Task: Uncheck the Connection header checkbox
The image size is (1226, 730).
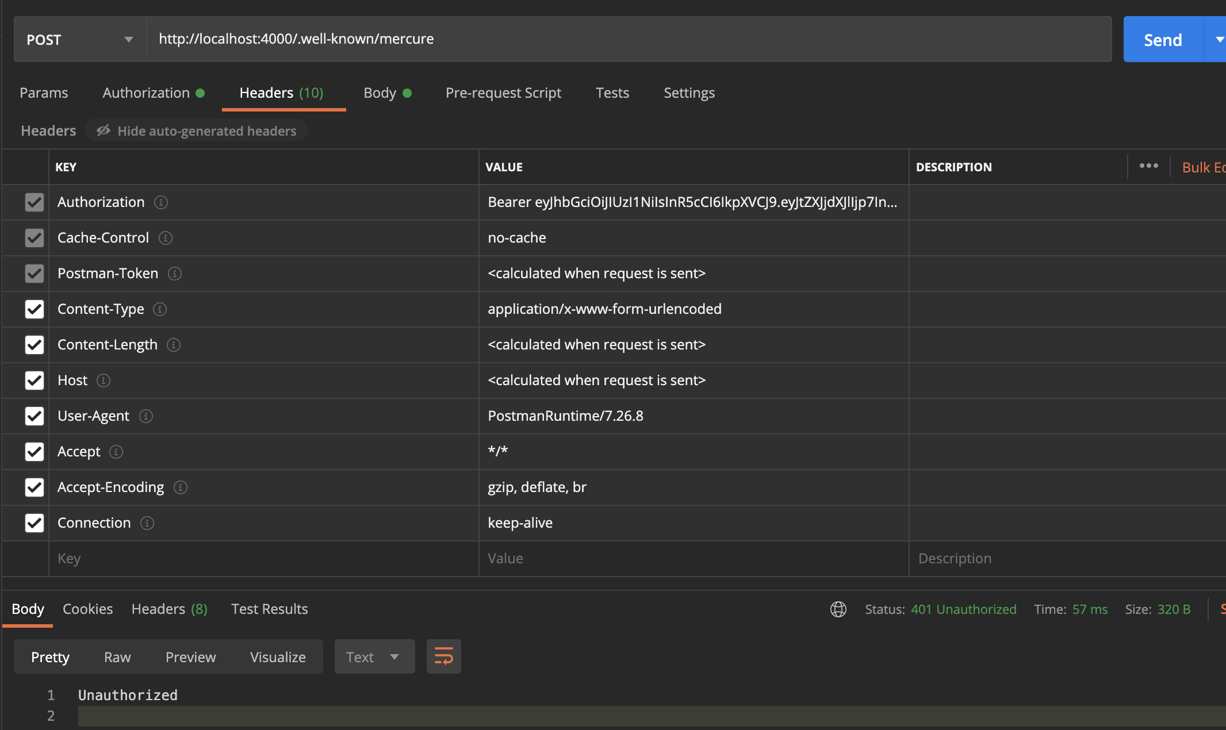Action: click(35, 523)
